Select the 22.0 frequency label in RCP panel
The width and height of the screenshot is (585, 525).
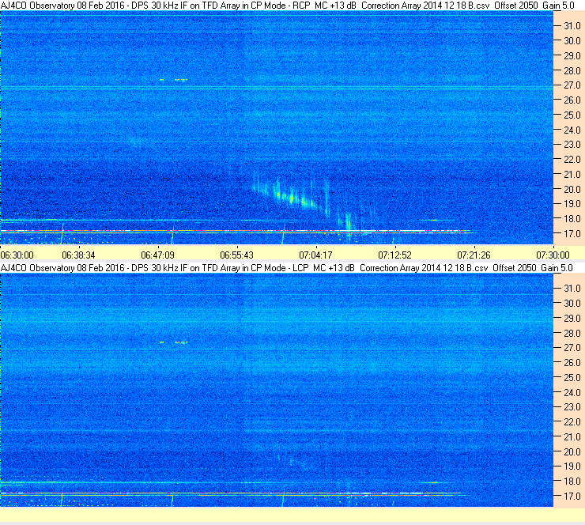click(x=572, y=160)
